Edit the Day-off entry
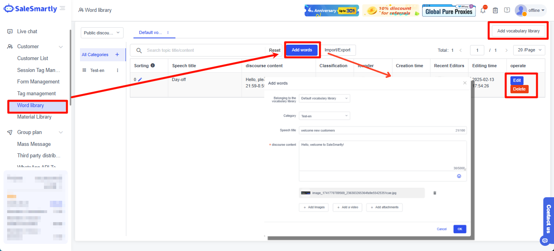This screenshot has height=251, width=554. pyautogui.click(x=517, y=81)
